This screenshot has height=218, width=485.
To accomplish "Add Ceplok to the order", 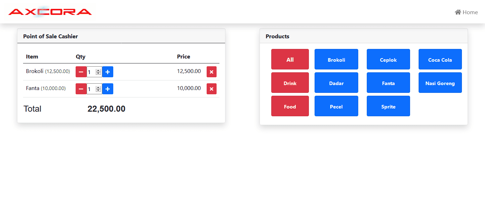I will coord(388,59).
